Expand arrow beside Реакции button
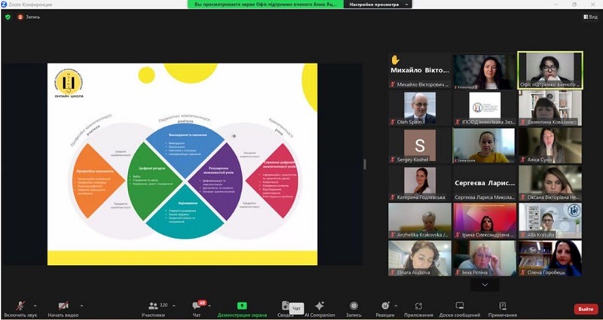 pos(396,306)
